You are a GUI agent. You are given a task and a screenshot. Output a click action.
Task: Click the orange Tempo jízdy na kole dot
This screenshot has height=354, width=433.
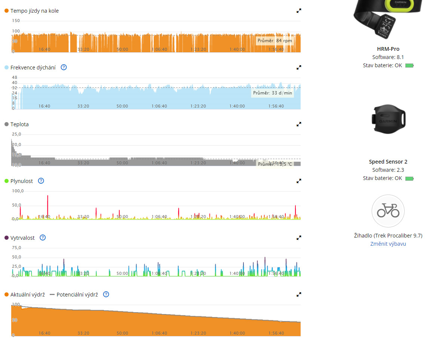tap(6, 11)
